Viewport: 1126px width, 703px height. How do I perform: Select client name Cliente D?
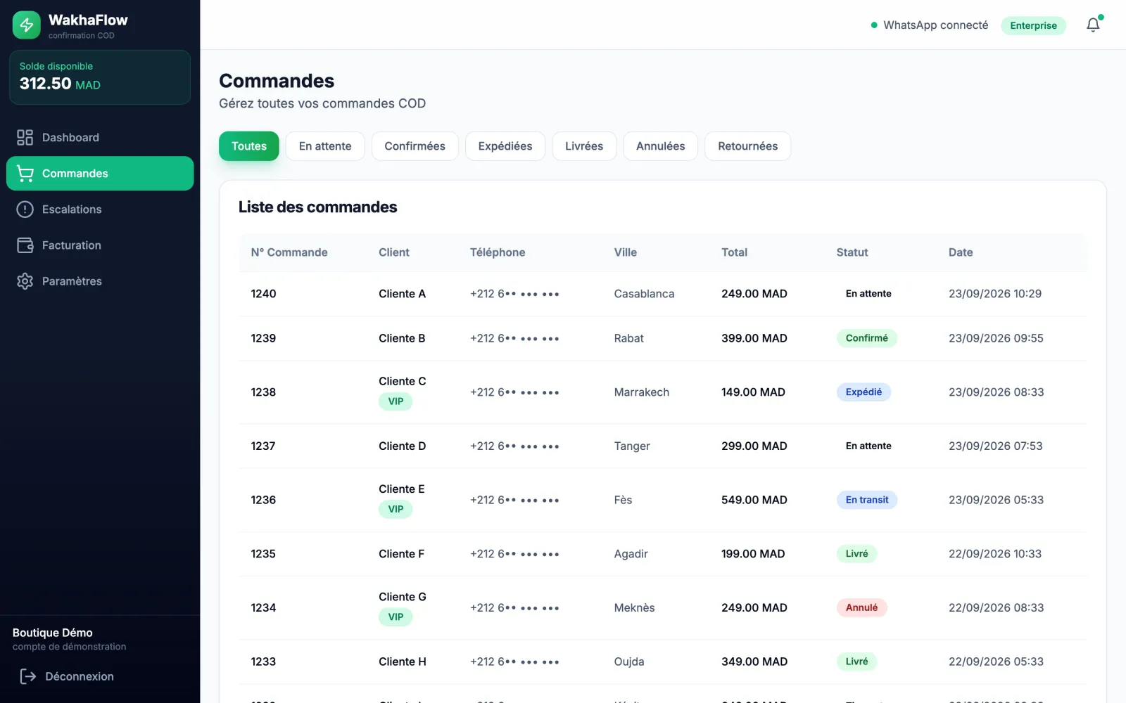point(403,446)
